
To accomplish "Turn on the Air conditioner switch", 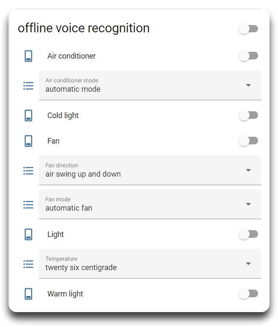I will 248,56.
